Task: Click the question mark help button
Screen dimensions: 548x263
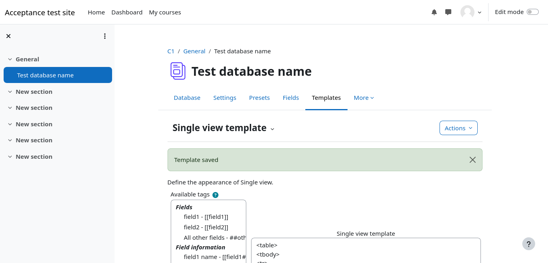Action: [x=528, y=244]
